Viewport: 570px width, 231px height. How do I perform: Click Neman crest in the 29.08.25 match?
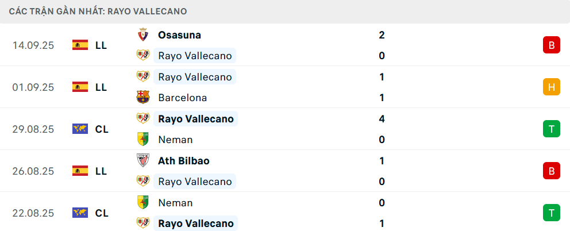(142, 140)
